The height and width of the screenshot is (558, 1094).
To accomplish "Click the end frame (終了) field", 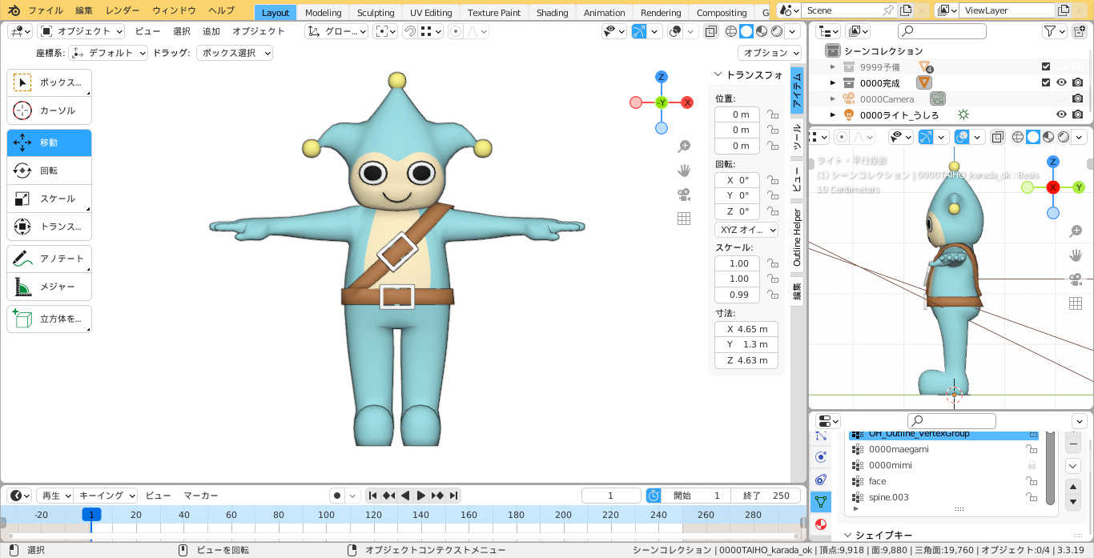I will [x=766, y=496].
